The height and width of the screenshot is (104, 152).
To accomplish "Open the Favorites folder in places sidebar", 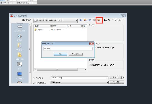I will (x=20, y=55).
